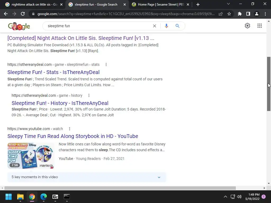Screen dimensions: 271x203
Task: Open more options for isthereanydeal stats result
Action: click(x=106, y=64)
